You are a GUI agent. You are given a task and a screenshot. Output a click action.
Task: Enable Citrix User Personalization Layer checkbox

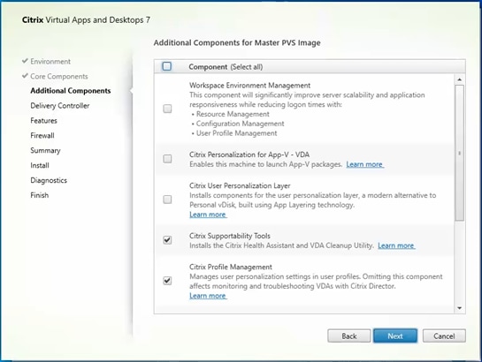(x=167, y=200)
